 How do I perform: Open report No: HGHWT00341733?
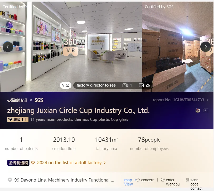178,100
